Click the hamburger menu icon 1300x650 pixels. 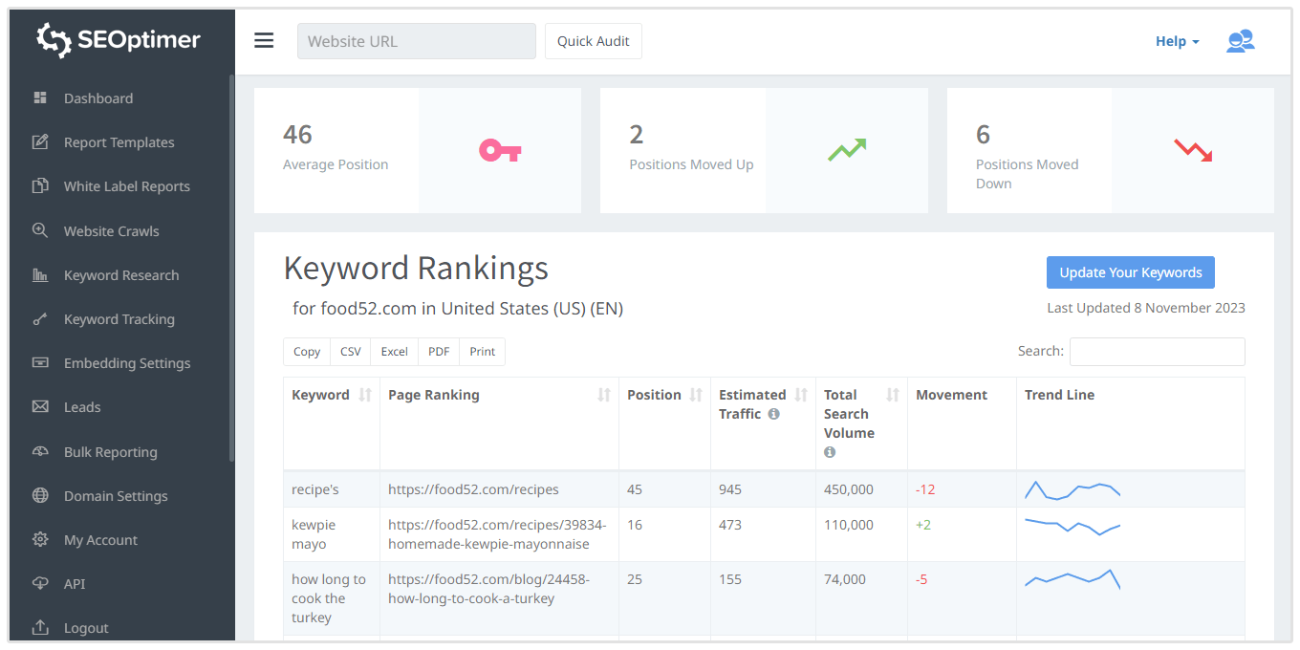click(264, 40)
